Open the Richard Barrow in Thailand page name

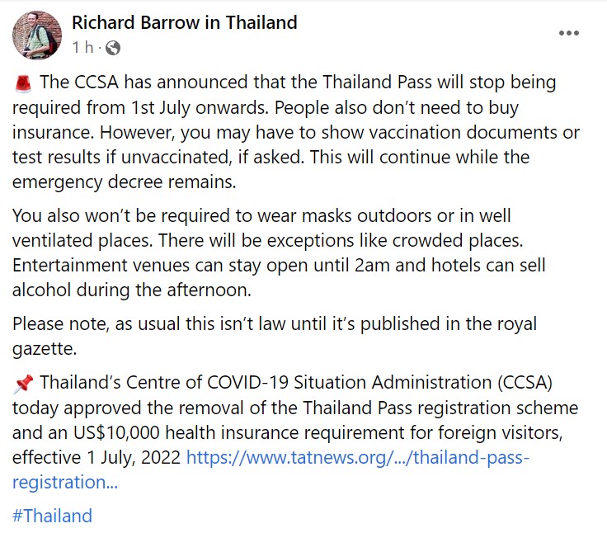[185, 23]
